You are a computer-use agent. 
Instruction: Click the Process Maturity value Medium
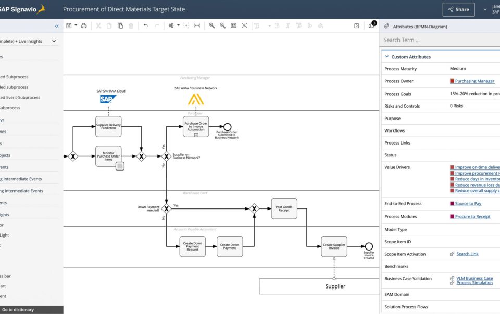pyautogui.click(x=458, y=69)
